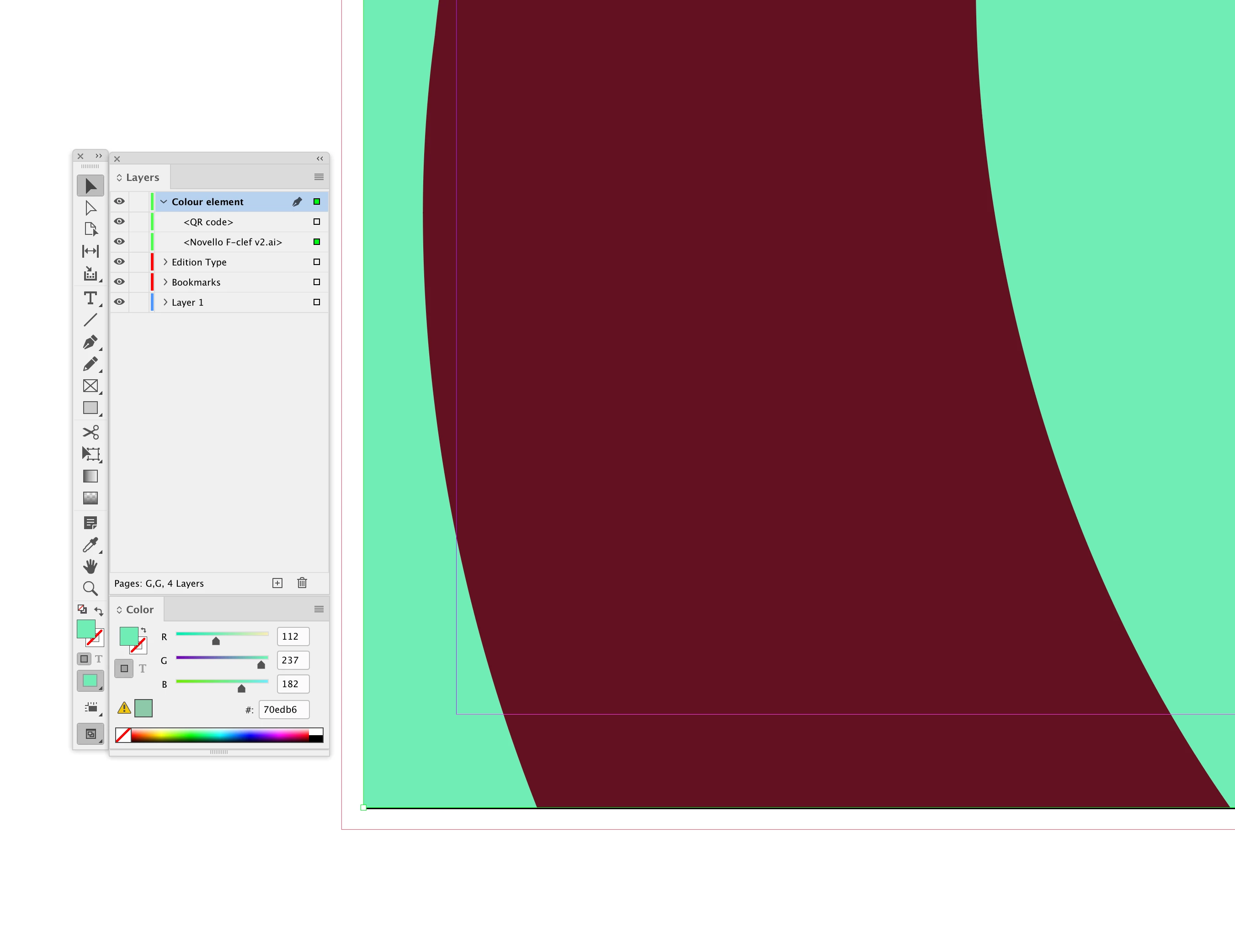Click the hex colour value field
This screenshot has height=944, width=1235.
pos(284,709)
